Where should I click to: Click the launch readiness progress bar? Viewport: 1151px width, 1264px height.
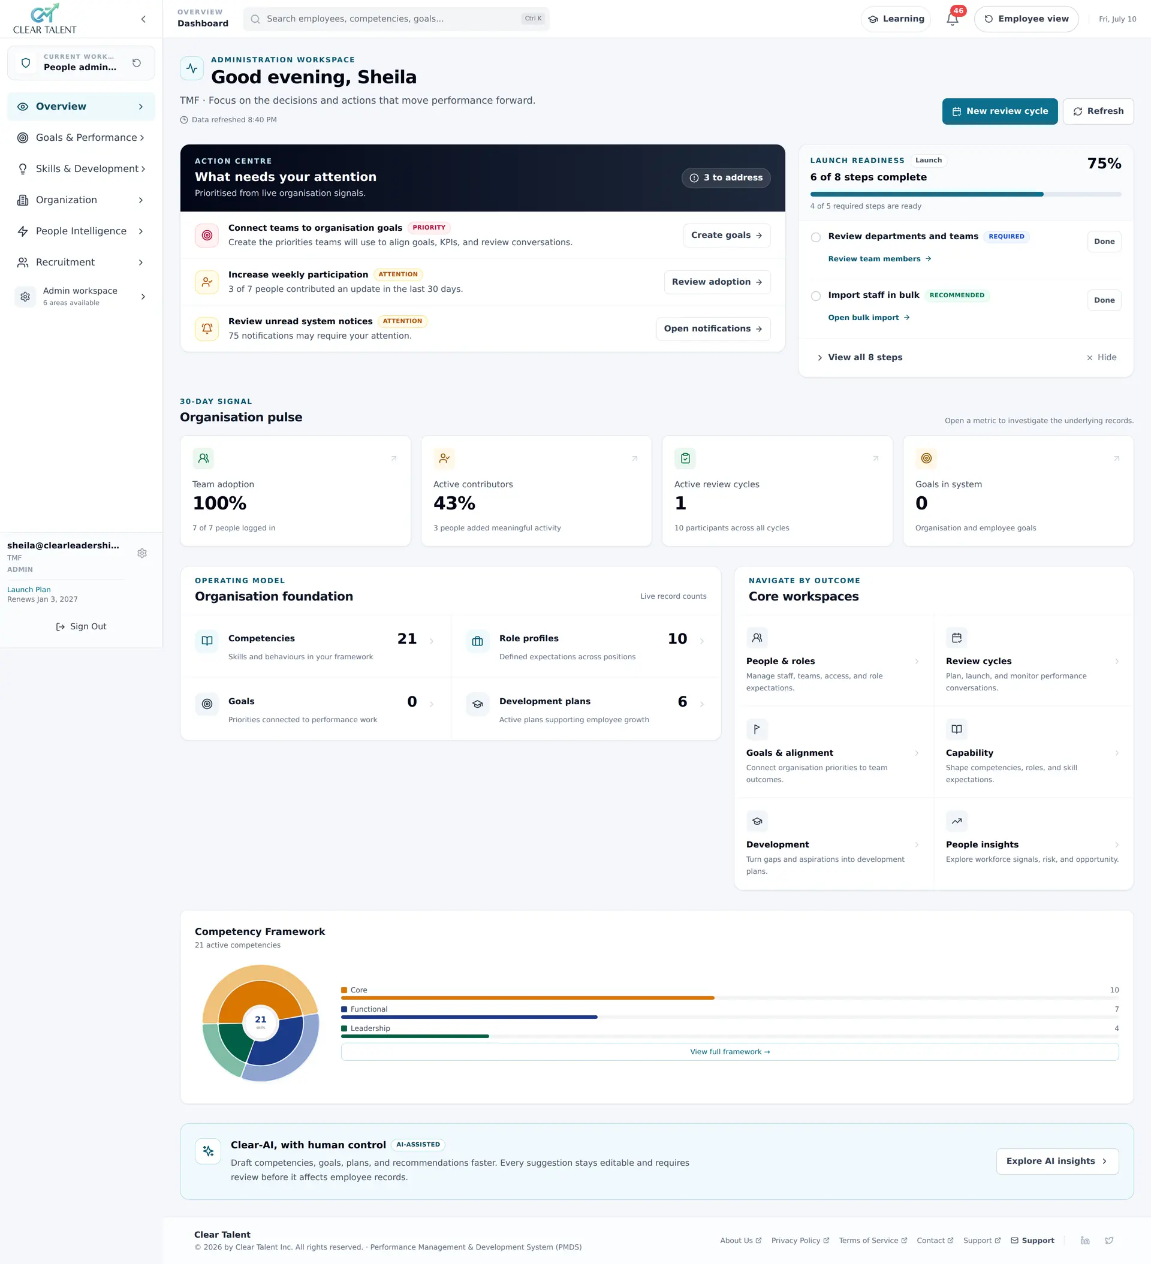pos(965,194)
